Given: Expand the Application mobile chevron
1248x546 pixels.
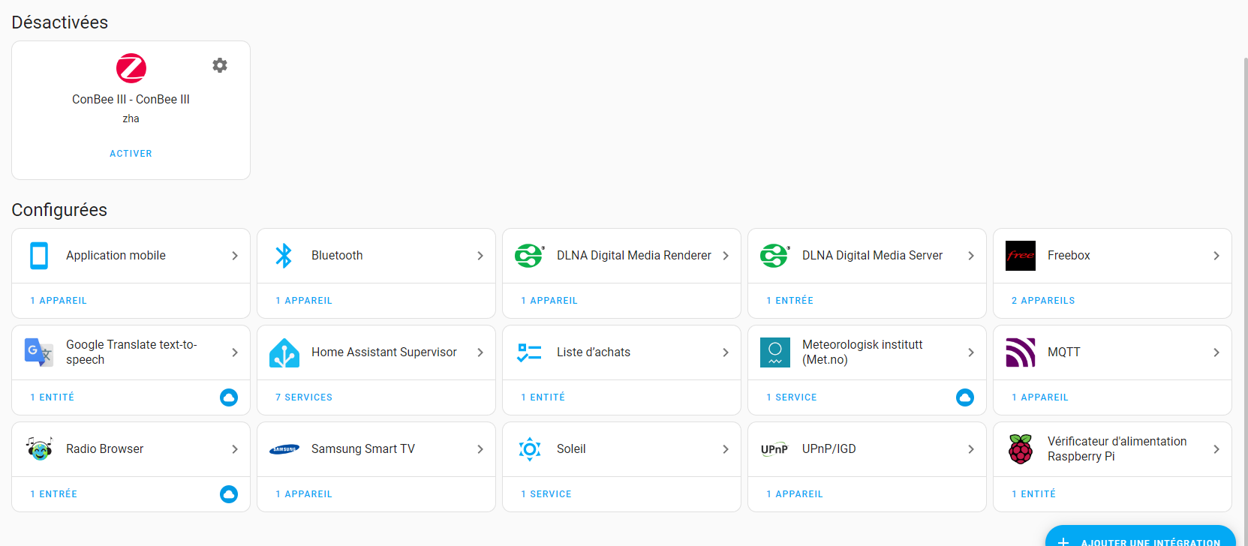Looking at the screenshot, I should point(235,256).
